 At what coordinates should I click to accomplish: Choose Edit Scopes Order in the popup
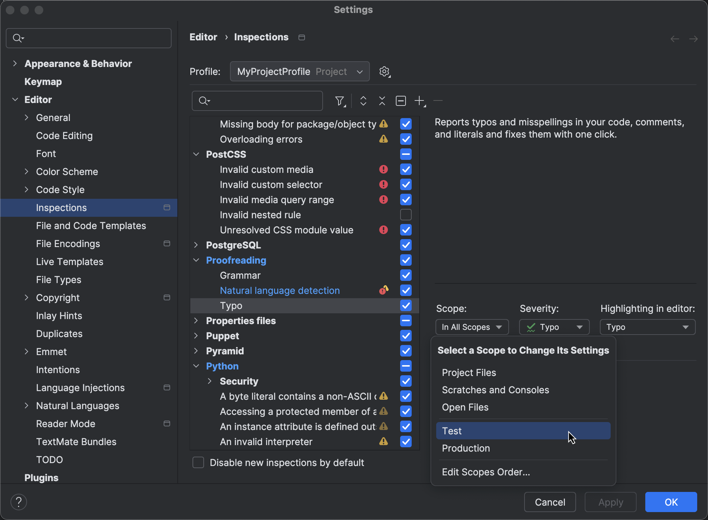point(486,472)
